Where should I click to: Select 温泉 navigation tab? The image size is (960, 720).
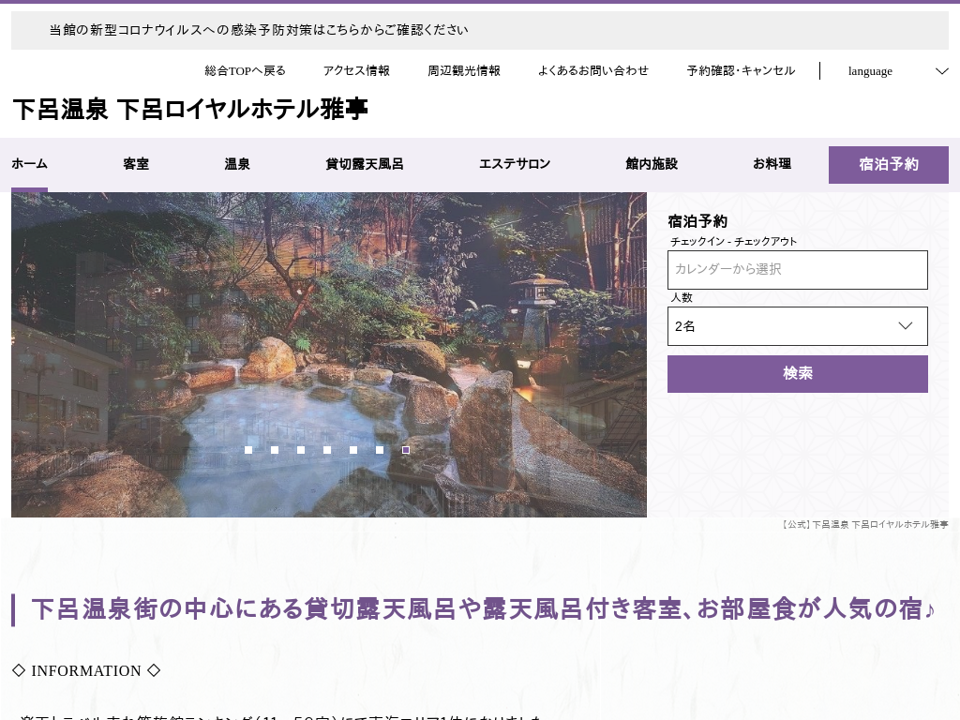pyautogui.click(x=237, y=164)
